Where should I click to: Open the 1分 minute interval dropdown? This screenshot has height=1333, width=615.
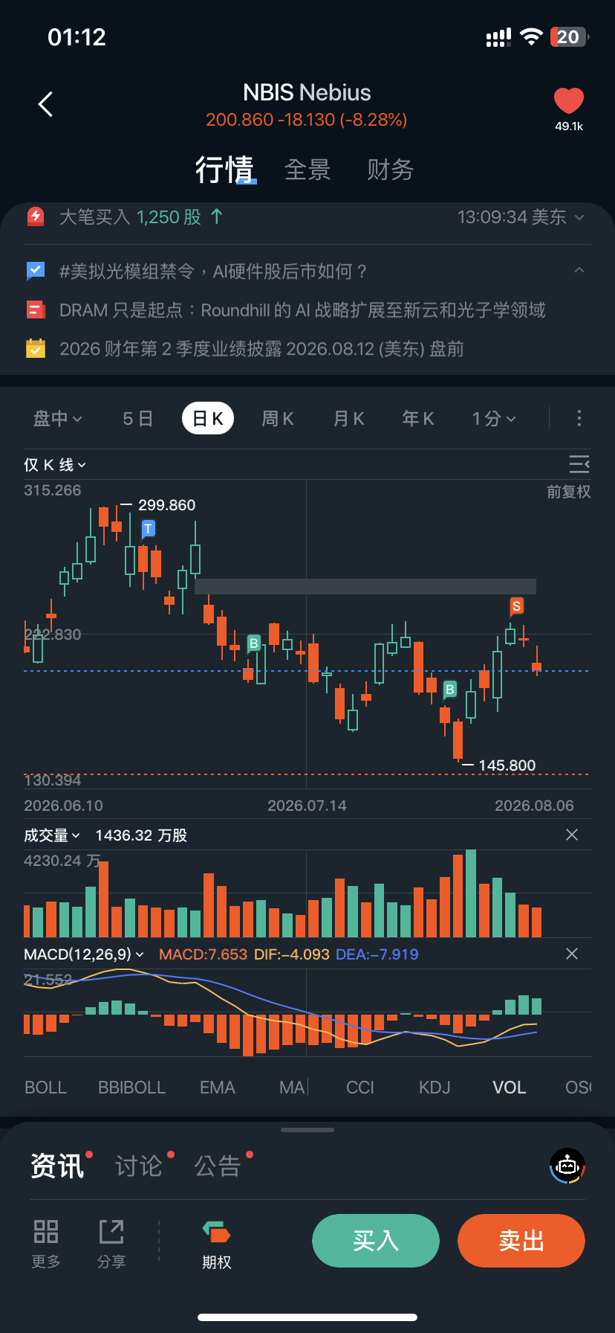[x=493, y=419]
